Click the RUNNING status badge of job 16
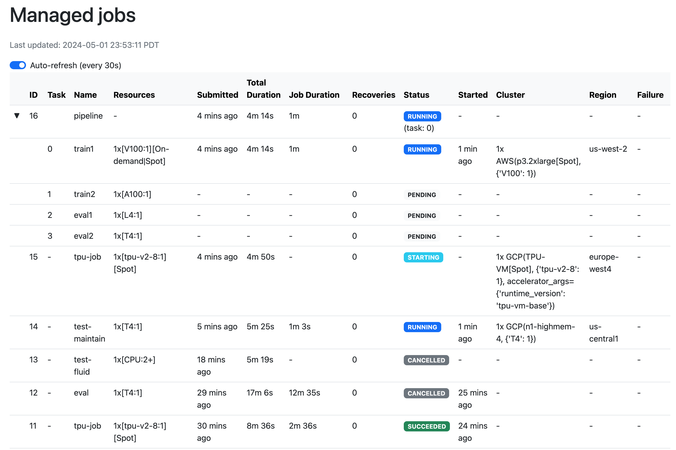Viewport: 676px width, 450px height. point(422,116)
